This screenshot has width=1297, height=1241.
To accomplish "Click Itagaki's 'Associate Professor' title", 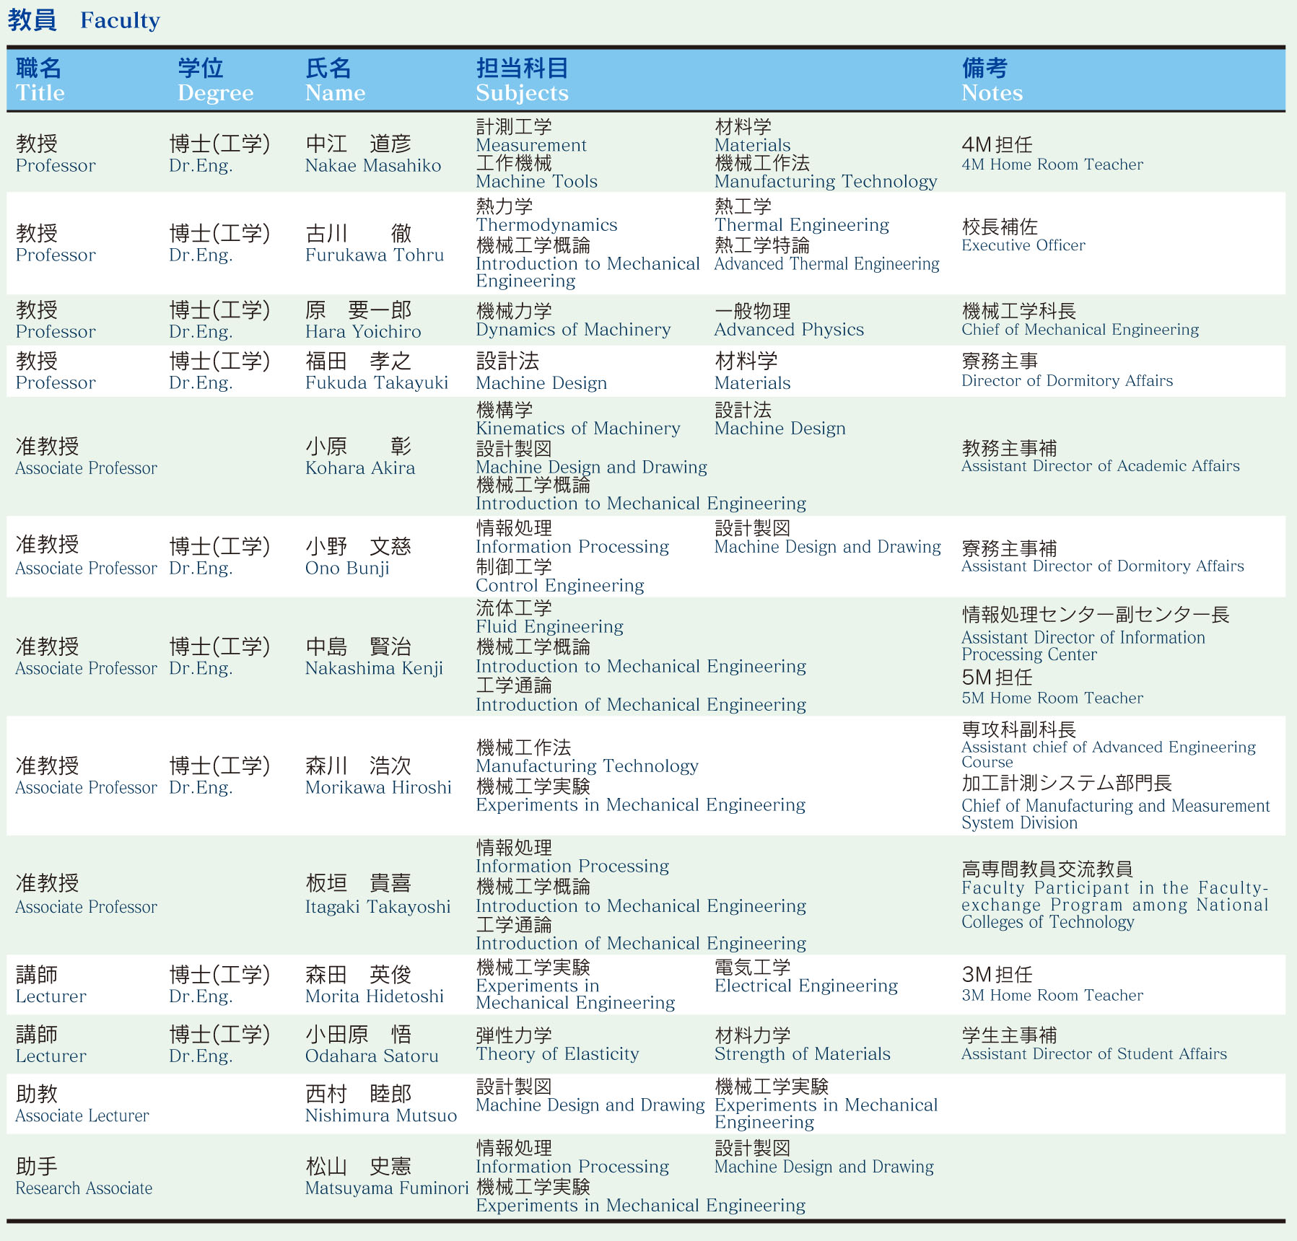I will (86, 908).
